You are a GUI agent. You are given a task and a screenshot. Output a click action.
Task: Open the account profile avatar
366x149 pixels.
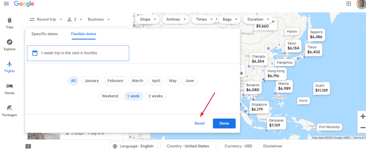(362, 4)
